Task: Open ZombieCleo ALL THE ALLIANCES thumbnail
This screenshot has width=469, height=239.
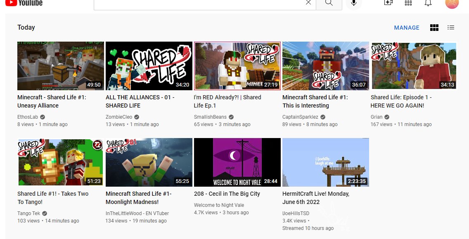Action: click(x=149, y=66)
